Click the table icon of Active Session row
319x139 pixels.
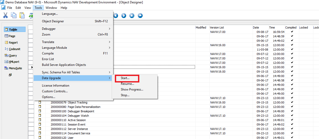pos(40,120)
